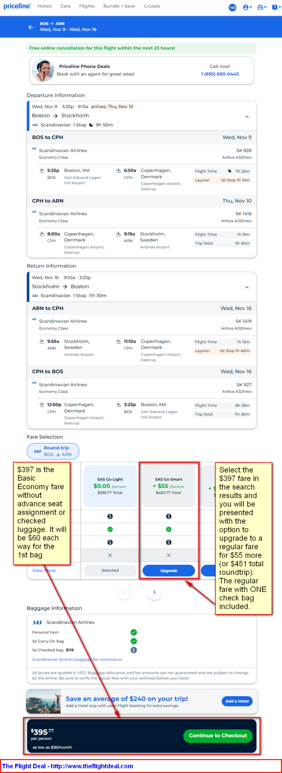Image resolution: width=282 pixels, height=773 pixels.
Task: Open the help icon menu
Action: click(276, 7)
